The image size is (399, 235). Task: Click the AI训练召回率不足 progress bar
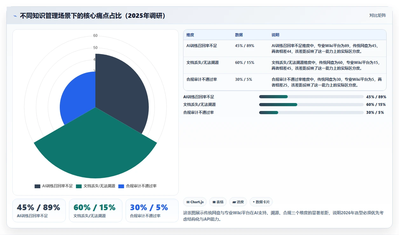[311, 97]
